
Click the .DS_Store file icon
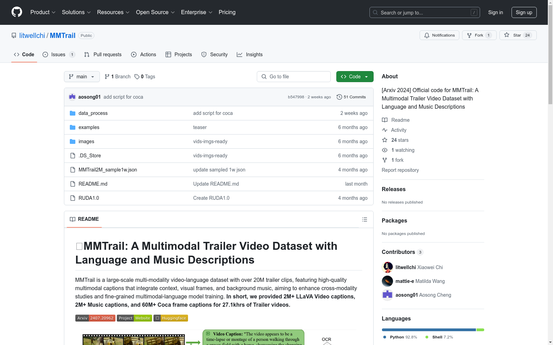click(x=73, y=156)
